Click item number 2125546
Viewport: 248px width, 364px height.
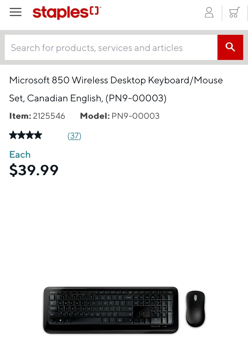pos(49,116)
